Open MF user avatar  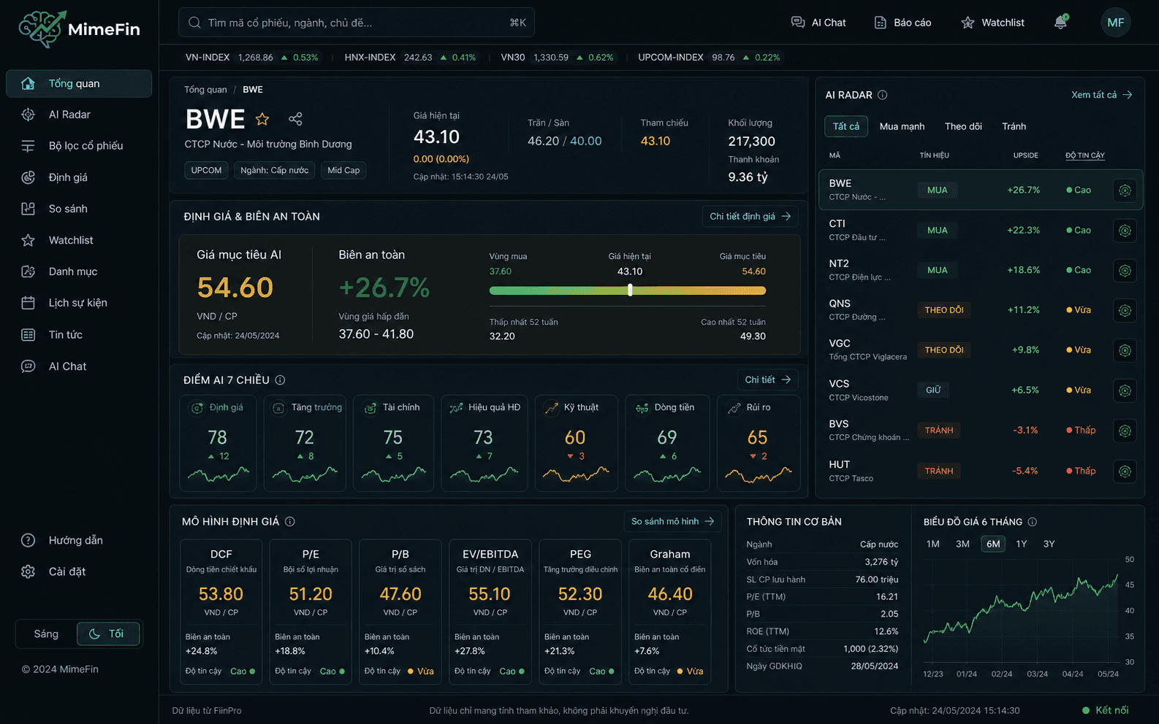[x=1115, y=23]
